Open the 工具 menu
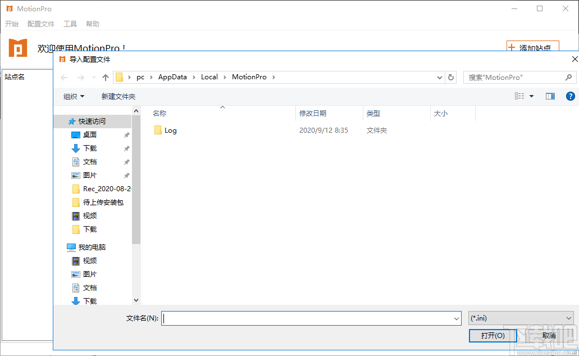The width and height of the screenshot is (579, 356). click(70, 24)
